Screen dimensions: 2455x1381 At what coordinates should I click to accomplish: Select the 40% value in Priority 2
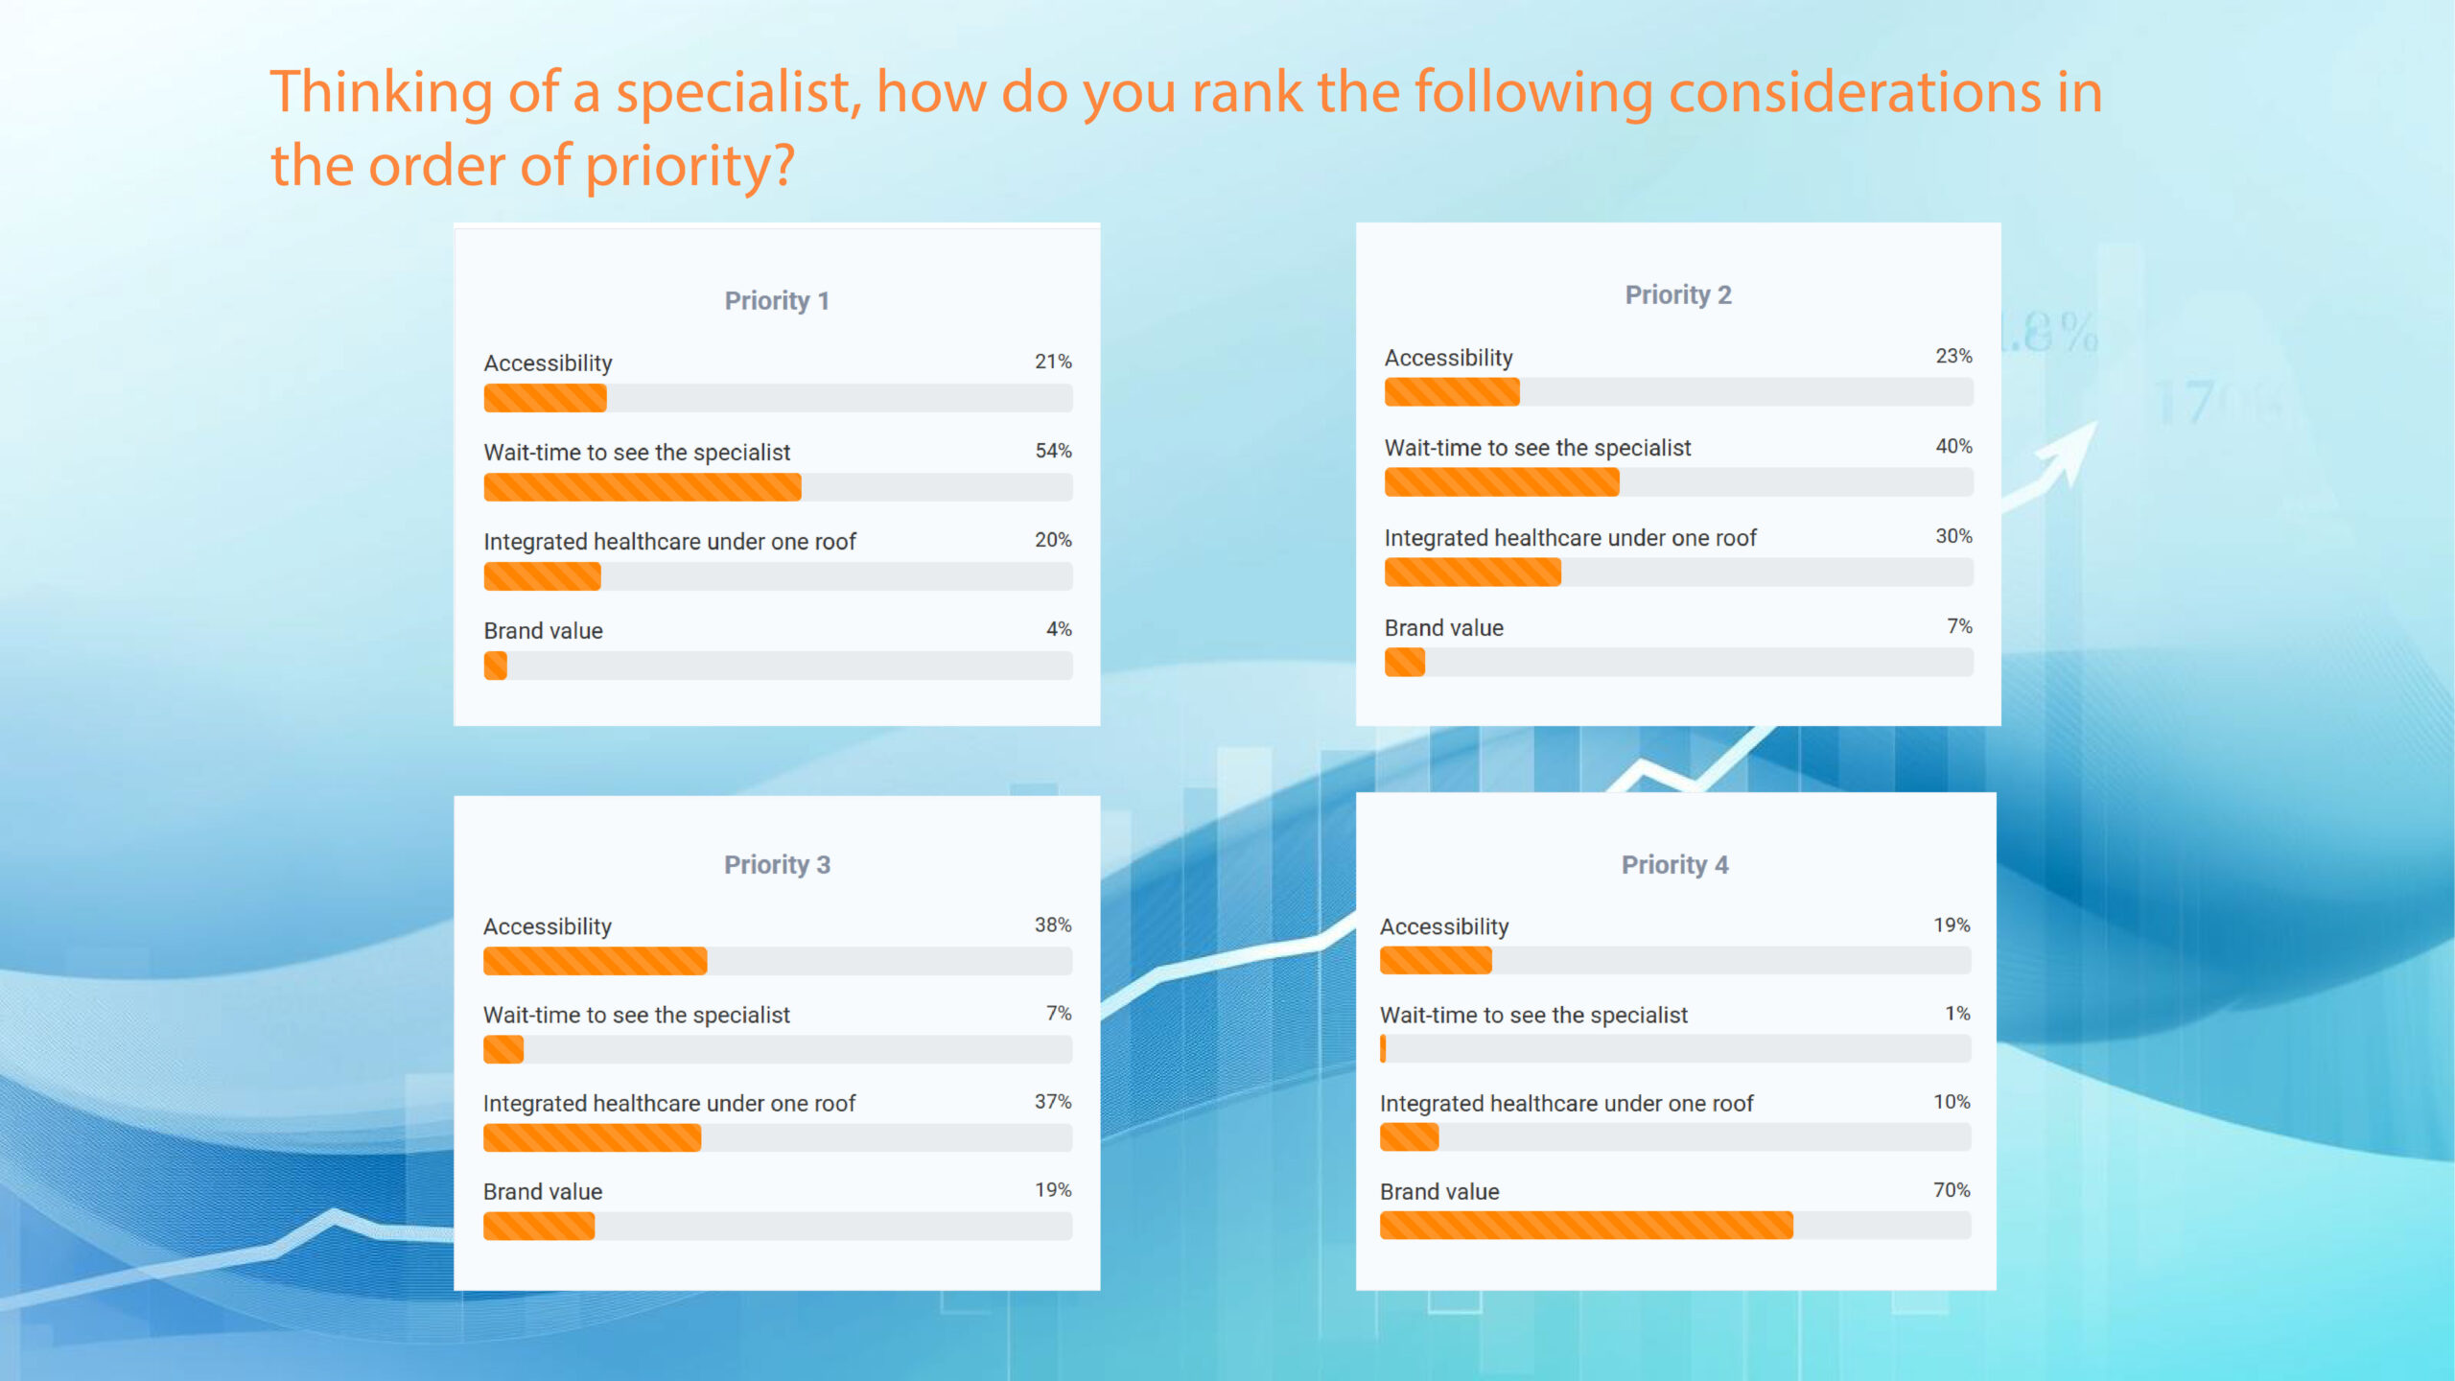[1952, 446]
